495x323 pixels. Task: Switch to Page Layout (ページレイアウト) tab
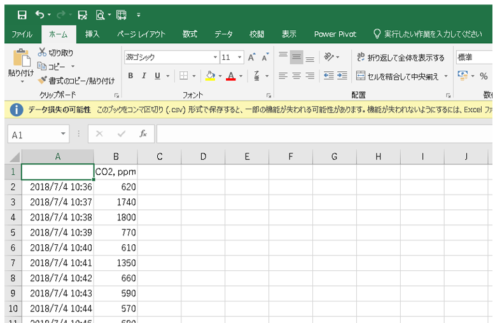[x=141, y=34]
